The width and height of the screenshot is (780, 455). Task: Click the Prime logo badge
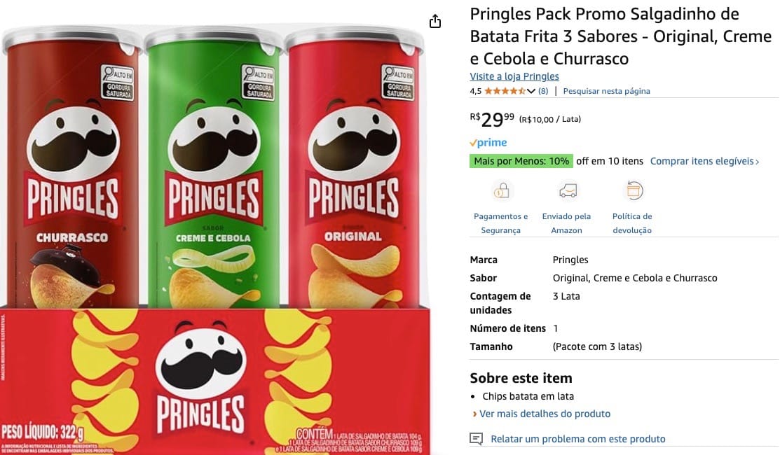pos(488,143)
